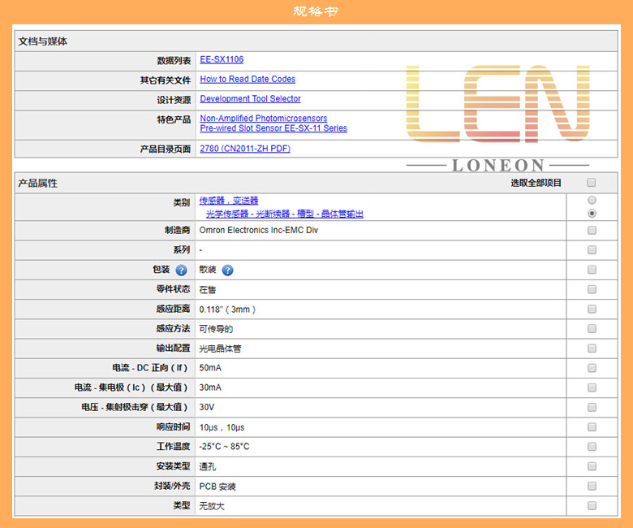Click the help icon beside 包装 label
The width and height of the screenshot is (633, 528).
181,270
